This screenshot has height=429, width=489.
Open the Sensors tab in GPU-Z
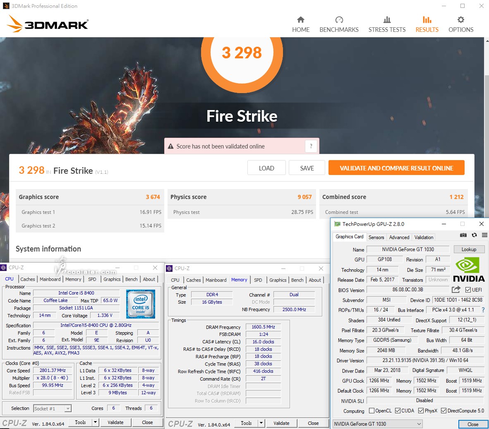point(376,237)
